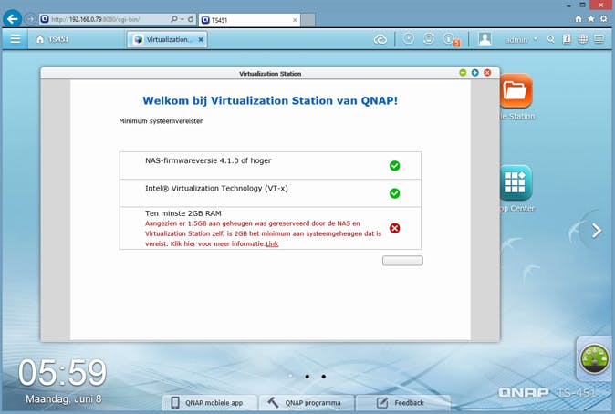
Task: Click the page refresh icon
Action: [x=191, y=19]
